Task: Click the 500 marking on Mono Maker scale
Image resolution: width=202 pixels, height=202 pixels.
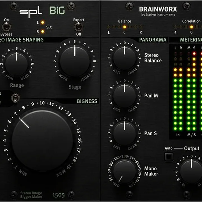Action: click(138, 164)
